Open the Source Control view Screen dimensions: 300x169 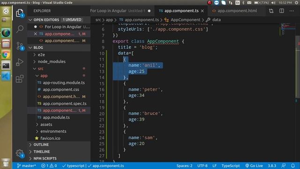[x=20, y=46]
